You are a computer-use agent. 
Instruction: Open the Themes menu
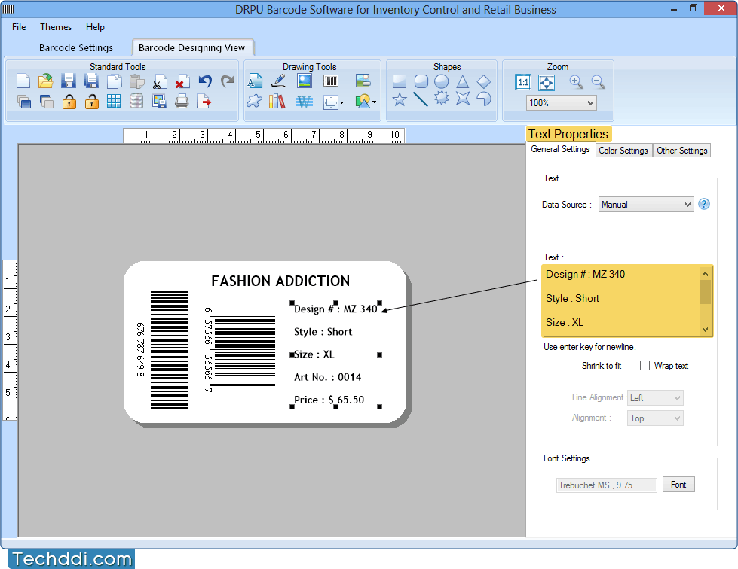pos(56,27)
